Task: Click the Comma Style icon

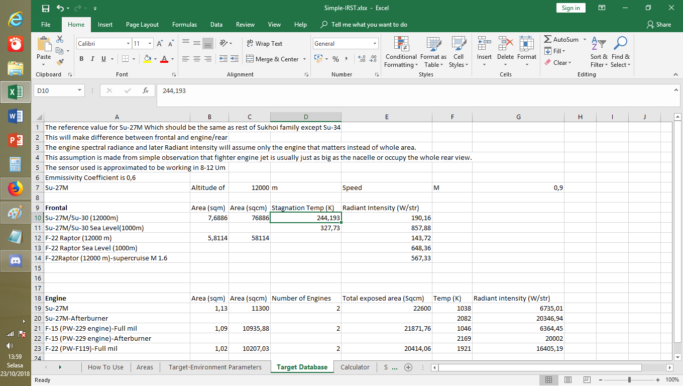Action: (x=347, y=59)
